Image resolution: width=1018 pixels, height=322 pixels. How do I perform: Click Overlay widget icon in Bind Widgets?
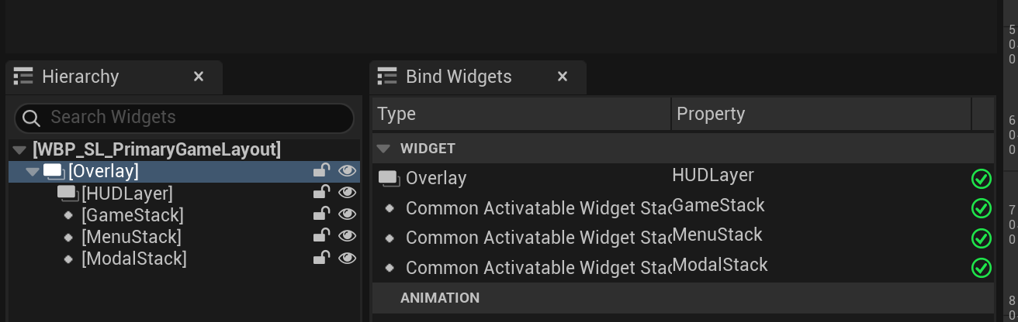[x=389, y=179]
